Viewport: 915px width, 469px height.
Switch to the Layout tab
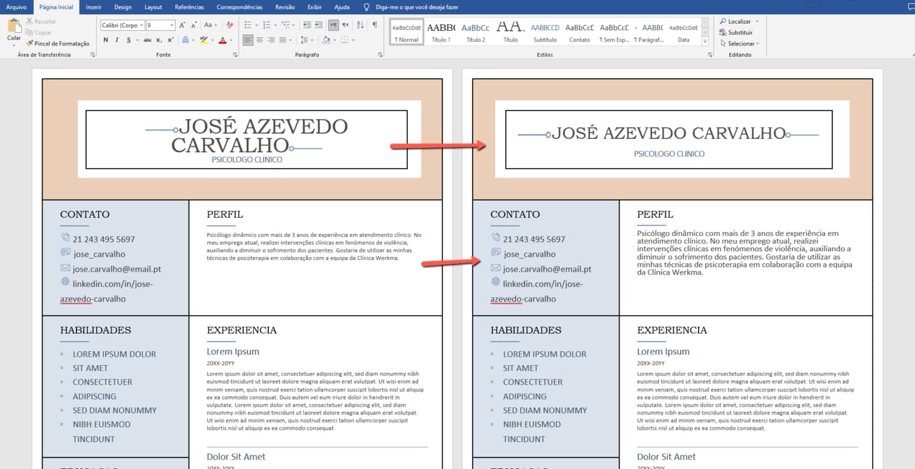click(x=153, y=7)
